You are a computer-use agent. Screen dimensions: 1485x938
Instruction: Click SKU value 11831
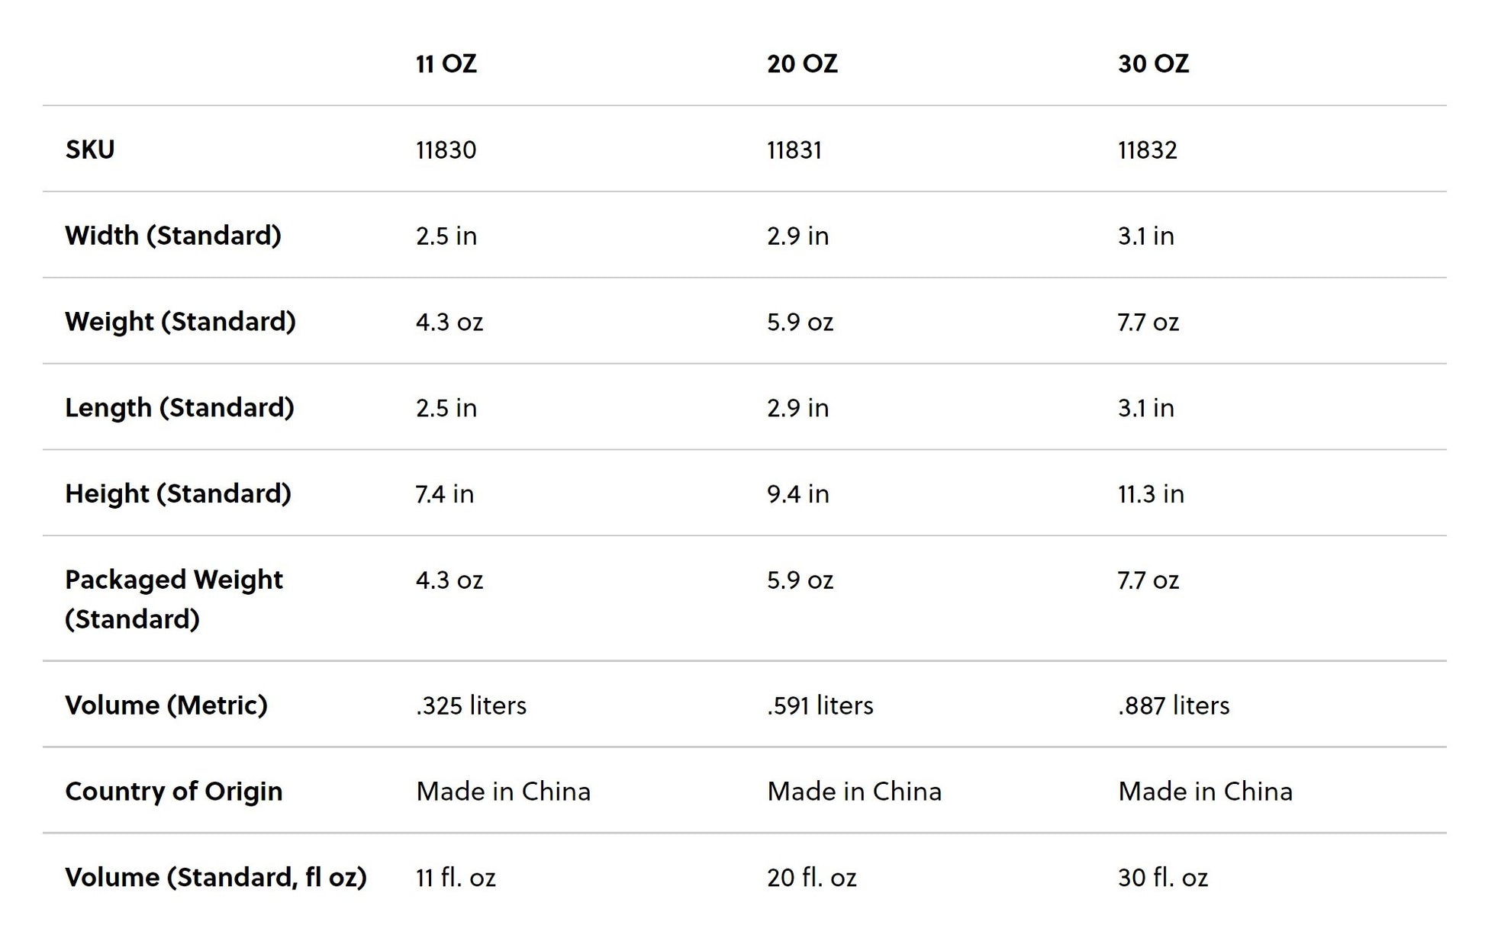pos(794,150)
